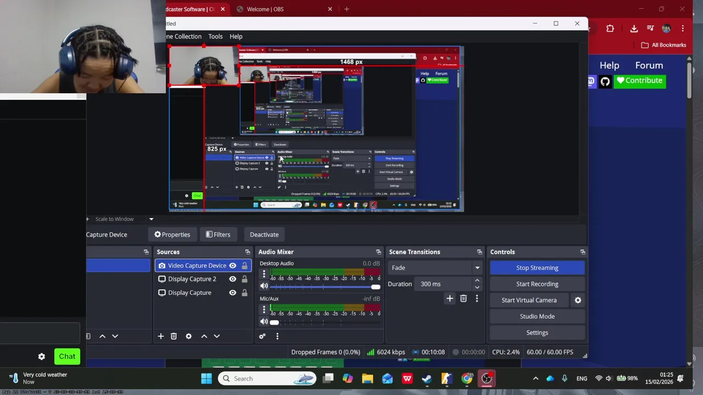Undock the Scene Transitions panel
703x395 pixels.
point(479,252)
